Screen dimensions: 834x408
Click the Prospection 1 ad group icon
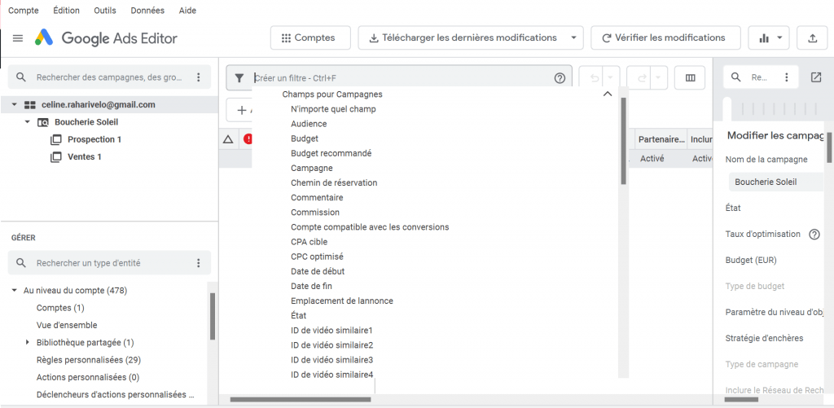pos(56,140)
